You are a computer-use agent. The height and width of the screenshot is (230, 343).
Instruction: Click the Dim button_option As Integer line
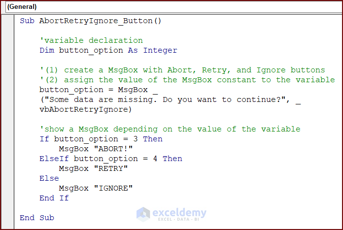click(x=108, y=50)
